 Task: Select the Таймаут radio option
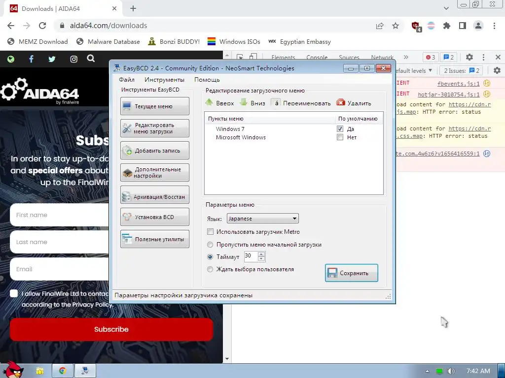click(210, 257)
